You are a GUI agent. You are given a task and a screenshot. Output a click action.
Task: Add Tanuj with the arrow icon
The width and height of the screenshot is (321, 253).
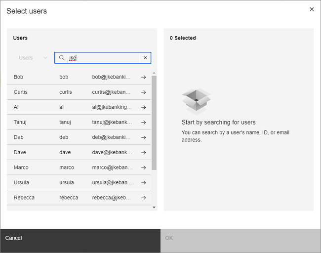143,123
